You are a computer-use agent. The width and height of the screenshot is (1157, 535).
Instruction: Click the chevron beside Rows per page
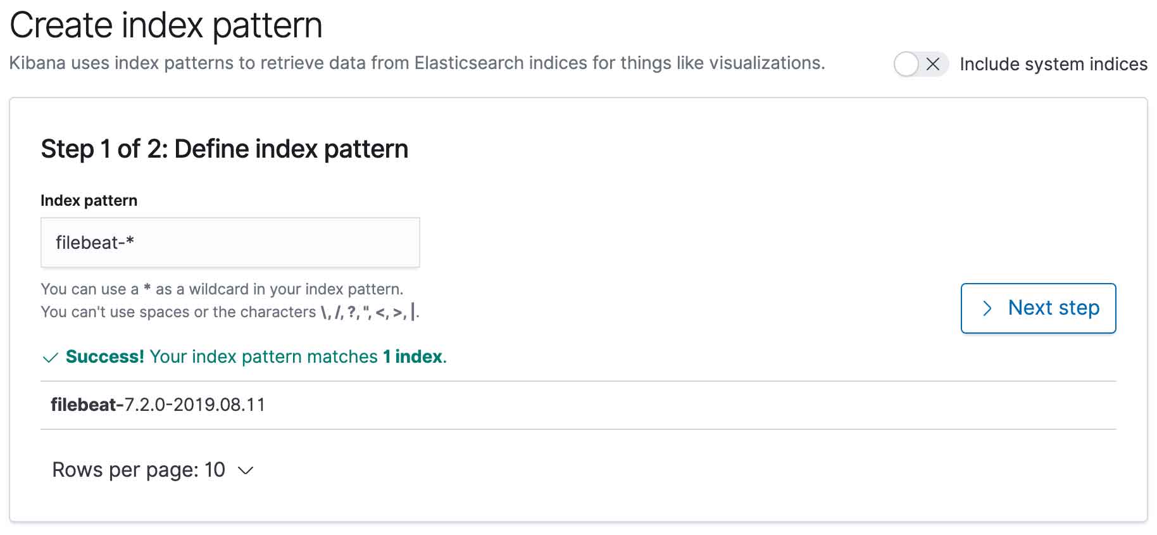click(246, 470)
